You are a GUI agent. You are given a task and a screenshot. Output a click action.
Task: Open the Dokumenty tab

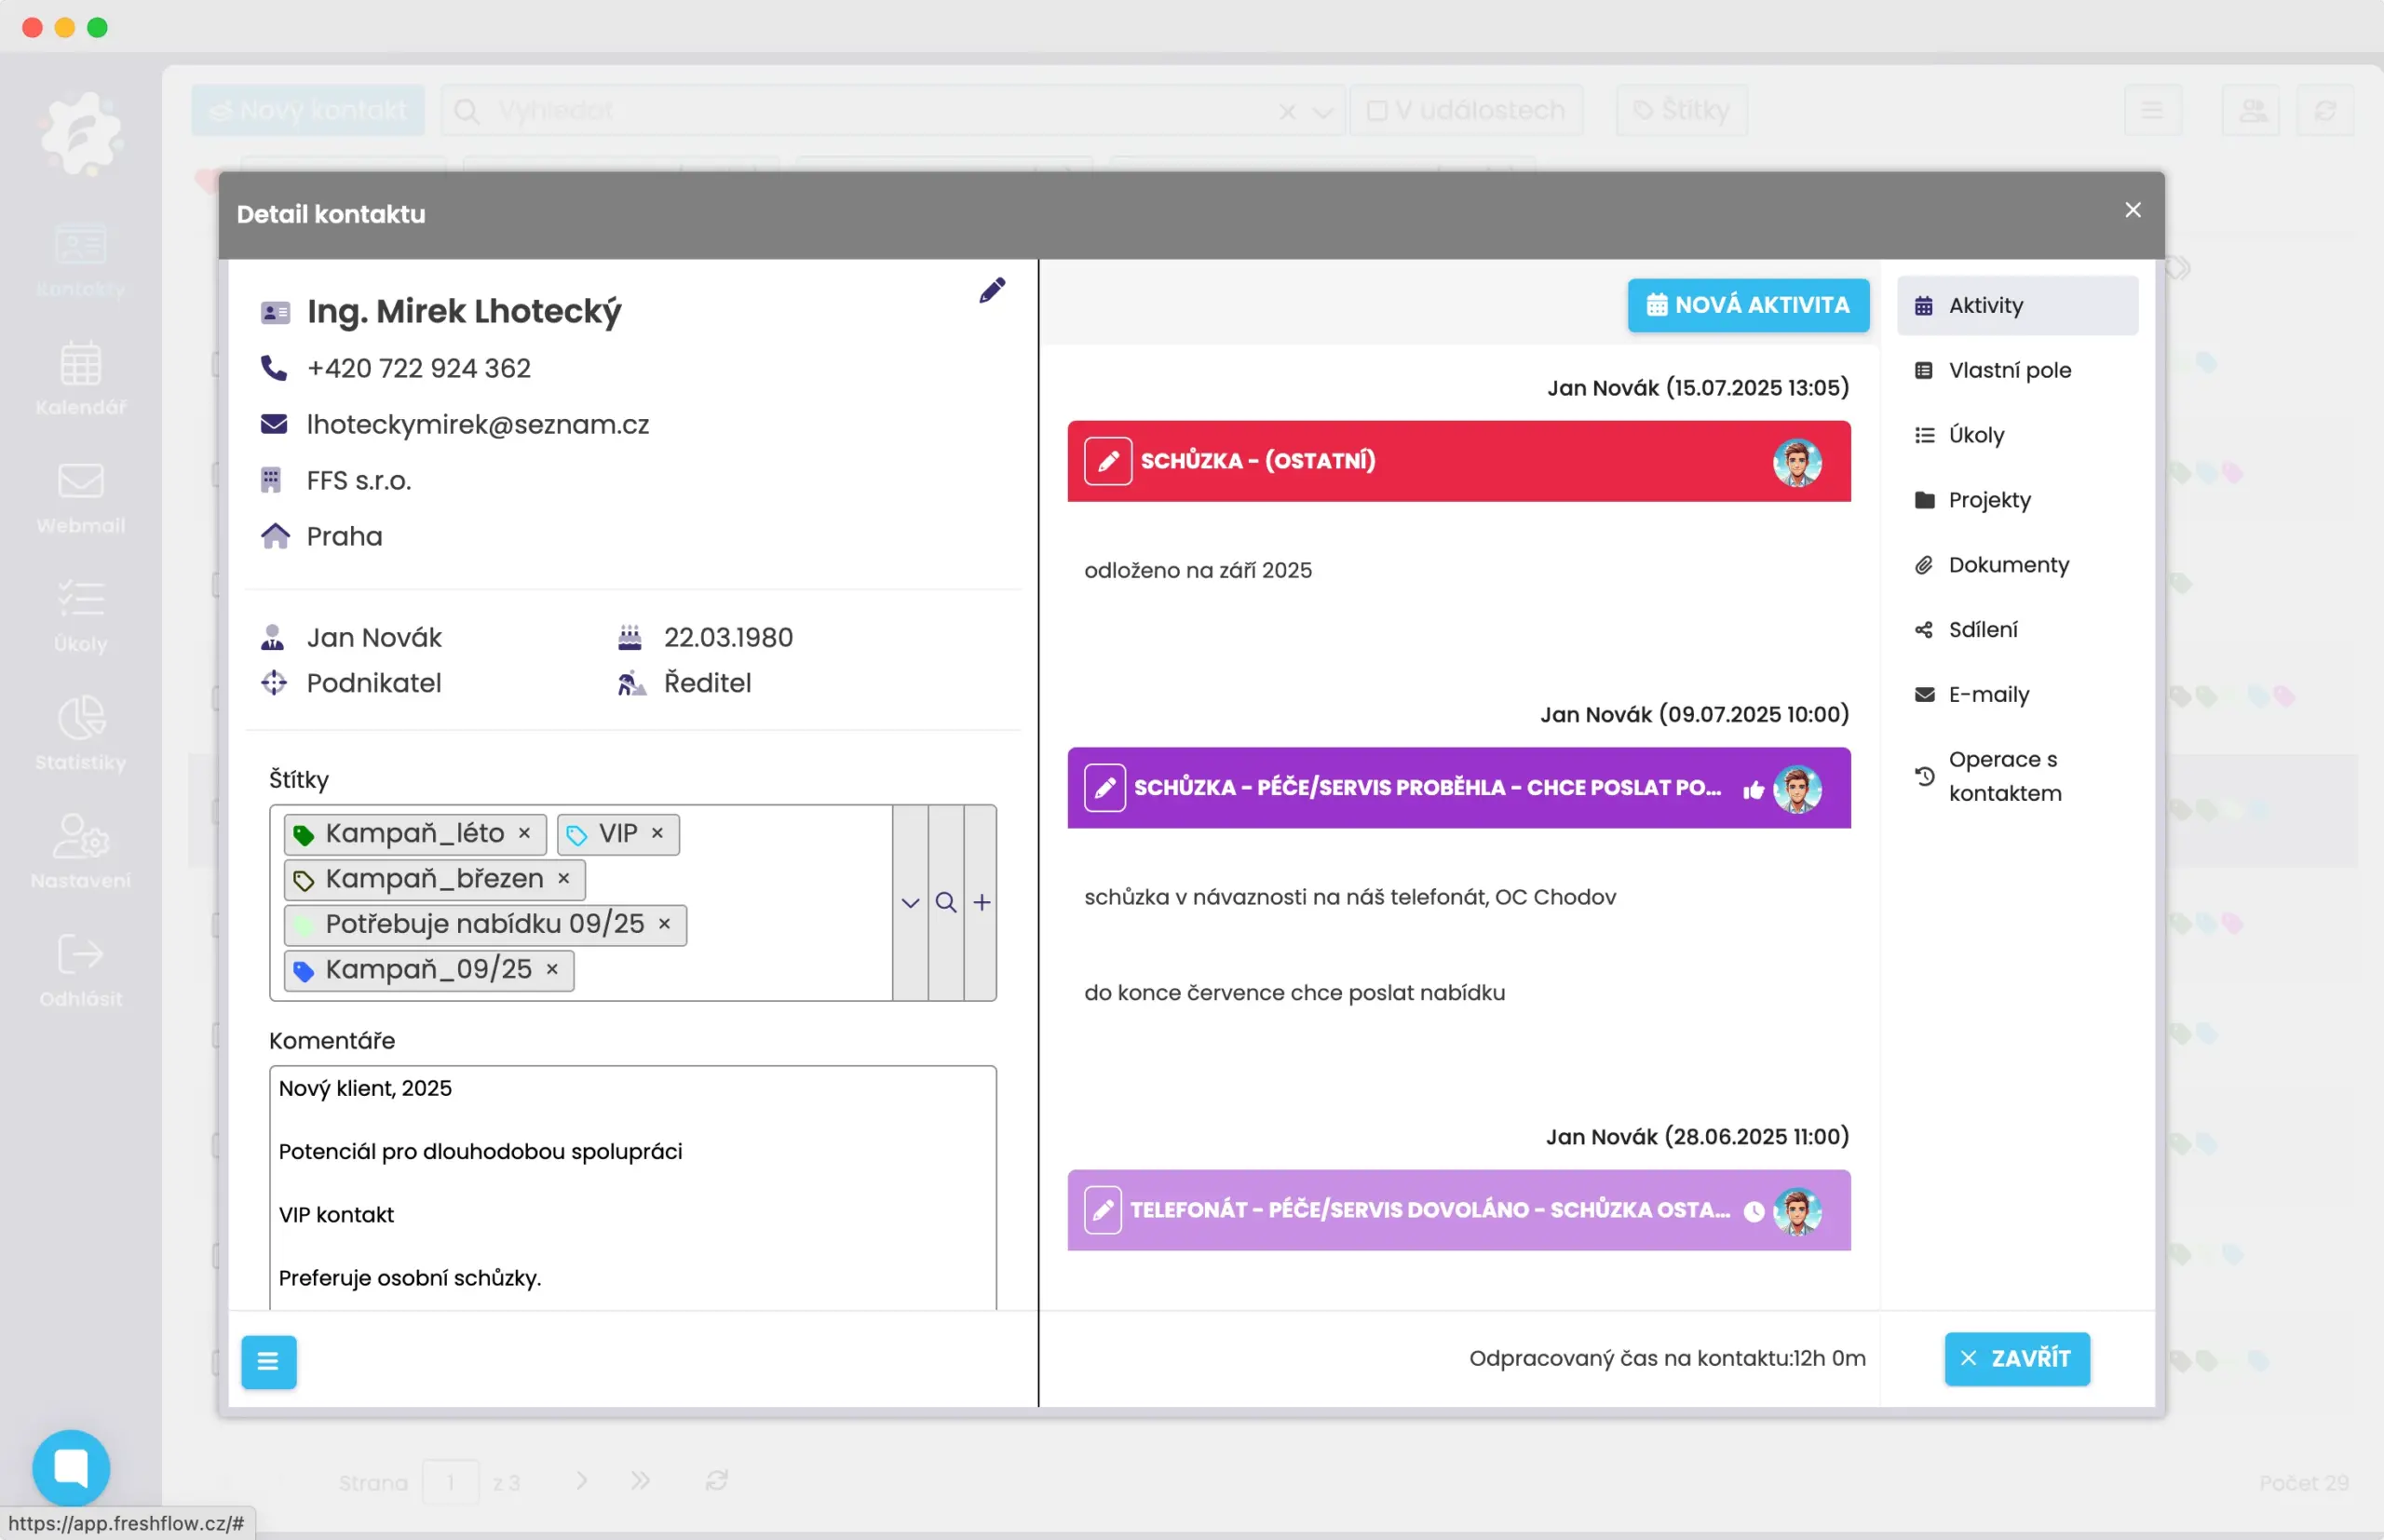point(2007,565)
